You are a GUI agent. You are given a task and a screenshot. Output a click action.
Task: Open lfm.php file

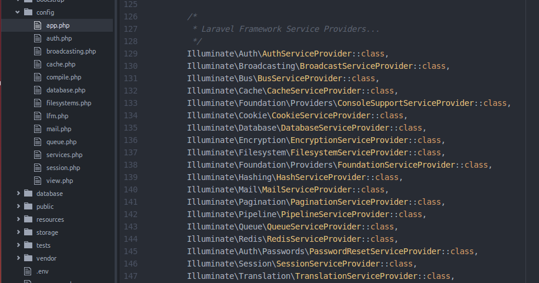coord(57,116)
